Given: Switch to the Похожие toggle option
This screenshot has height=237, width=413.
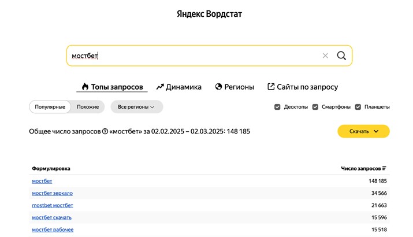Looking at the screenshot, I should click(x=88, y=107).
